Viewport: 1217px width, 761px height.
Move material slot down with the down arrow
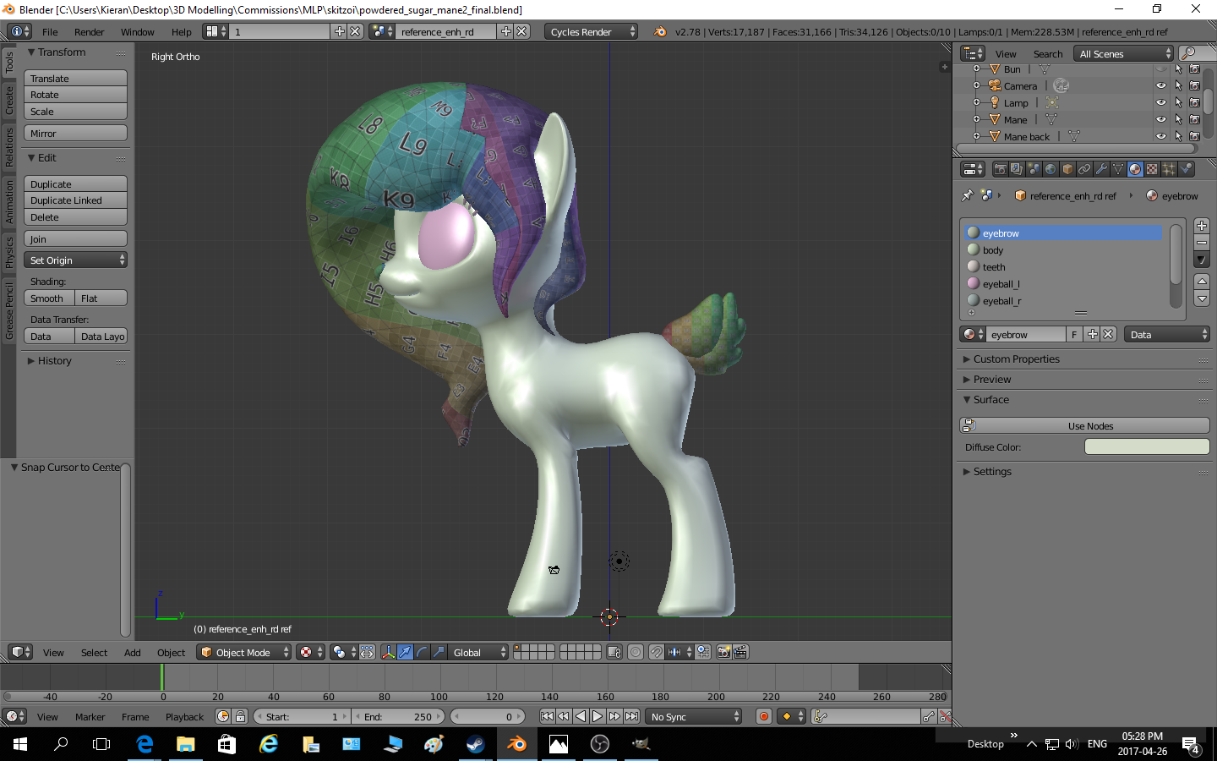coord(1202,298)
